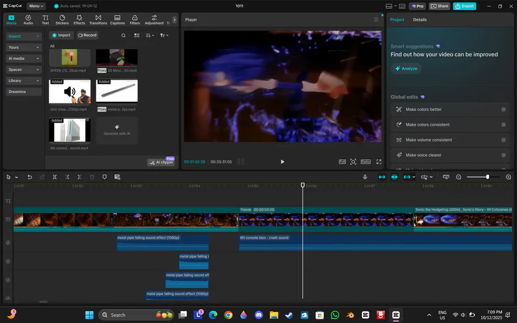The image size is (517, 323).
Task: Open the aspect Ratio setting
Action: click(x=365, y=161)
